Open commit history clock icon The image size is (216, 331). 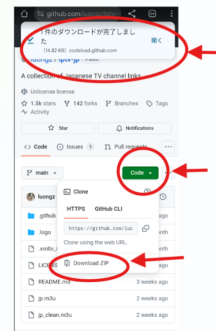click(163, 197)
